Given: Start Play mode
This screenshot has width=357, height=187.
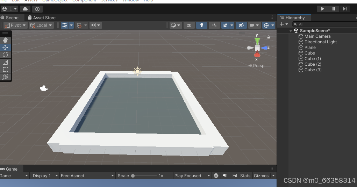Looking at the screenshot, I should click(323, 9).
